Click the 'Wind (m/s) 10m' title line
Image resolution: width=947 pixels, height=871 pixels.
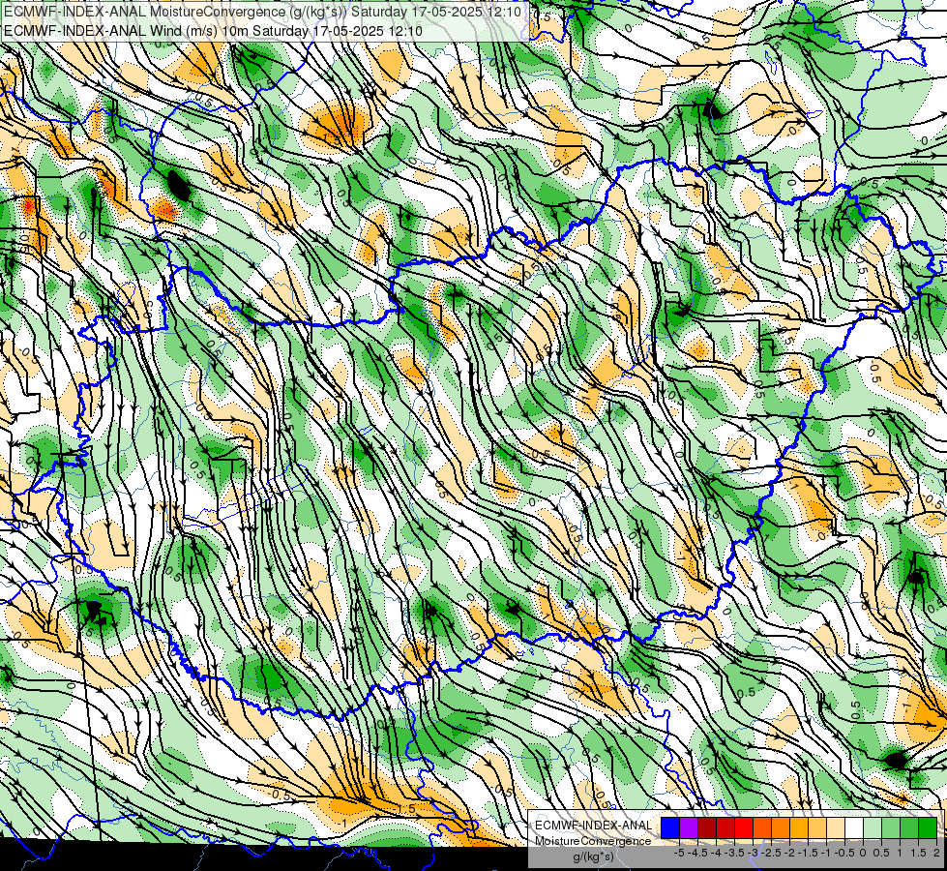coord(213,31)
